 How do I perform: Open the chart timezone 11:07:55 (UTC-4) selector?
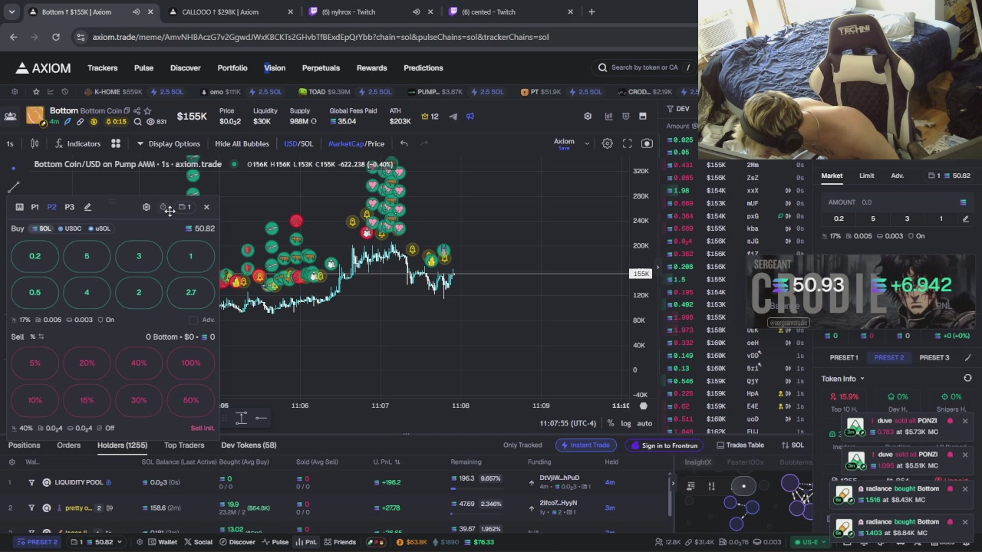click(x=568, y=423)
